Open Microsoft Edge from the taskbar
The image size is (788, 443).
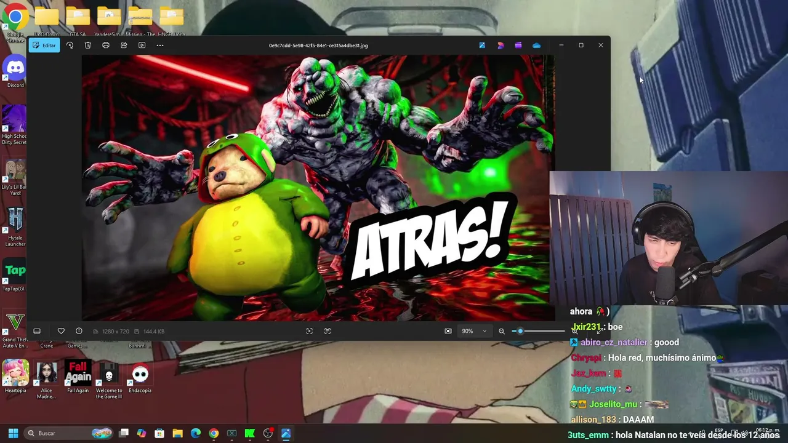[196, 433]
